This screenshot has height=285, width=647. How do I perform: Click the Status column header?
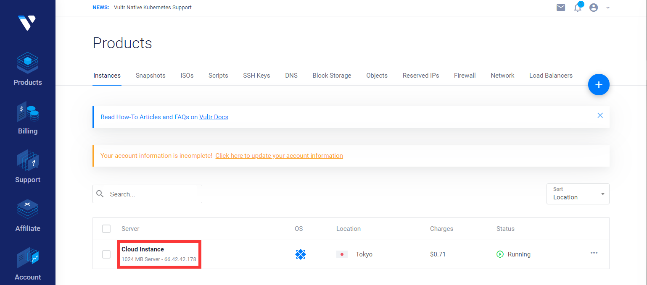[505, 229]
